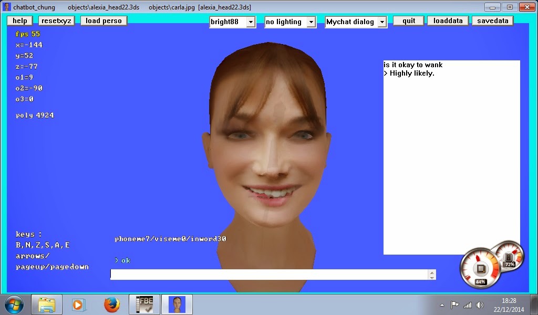
Task: Close the chatbot_chung window
Action: (x=526, y=7)
